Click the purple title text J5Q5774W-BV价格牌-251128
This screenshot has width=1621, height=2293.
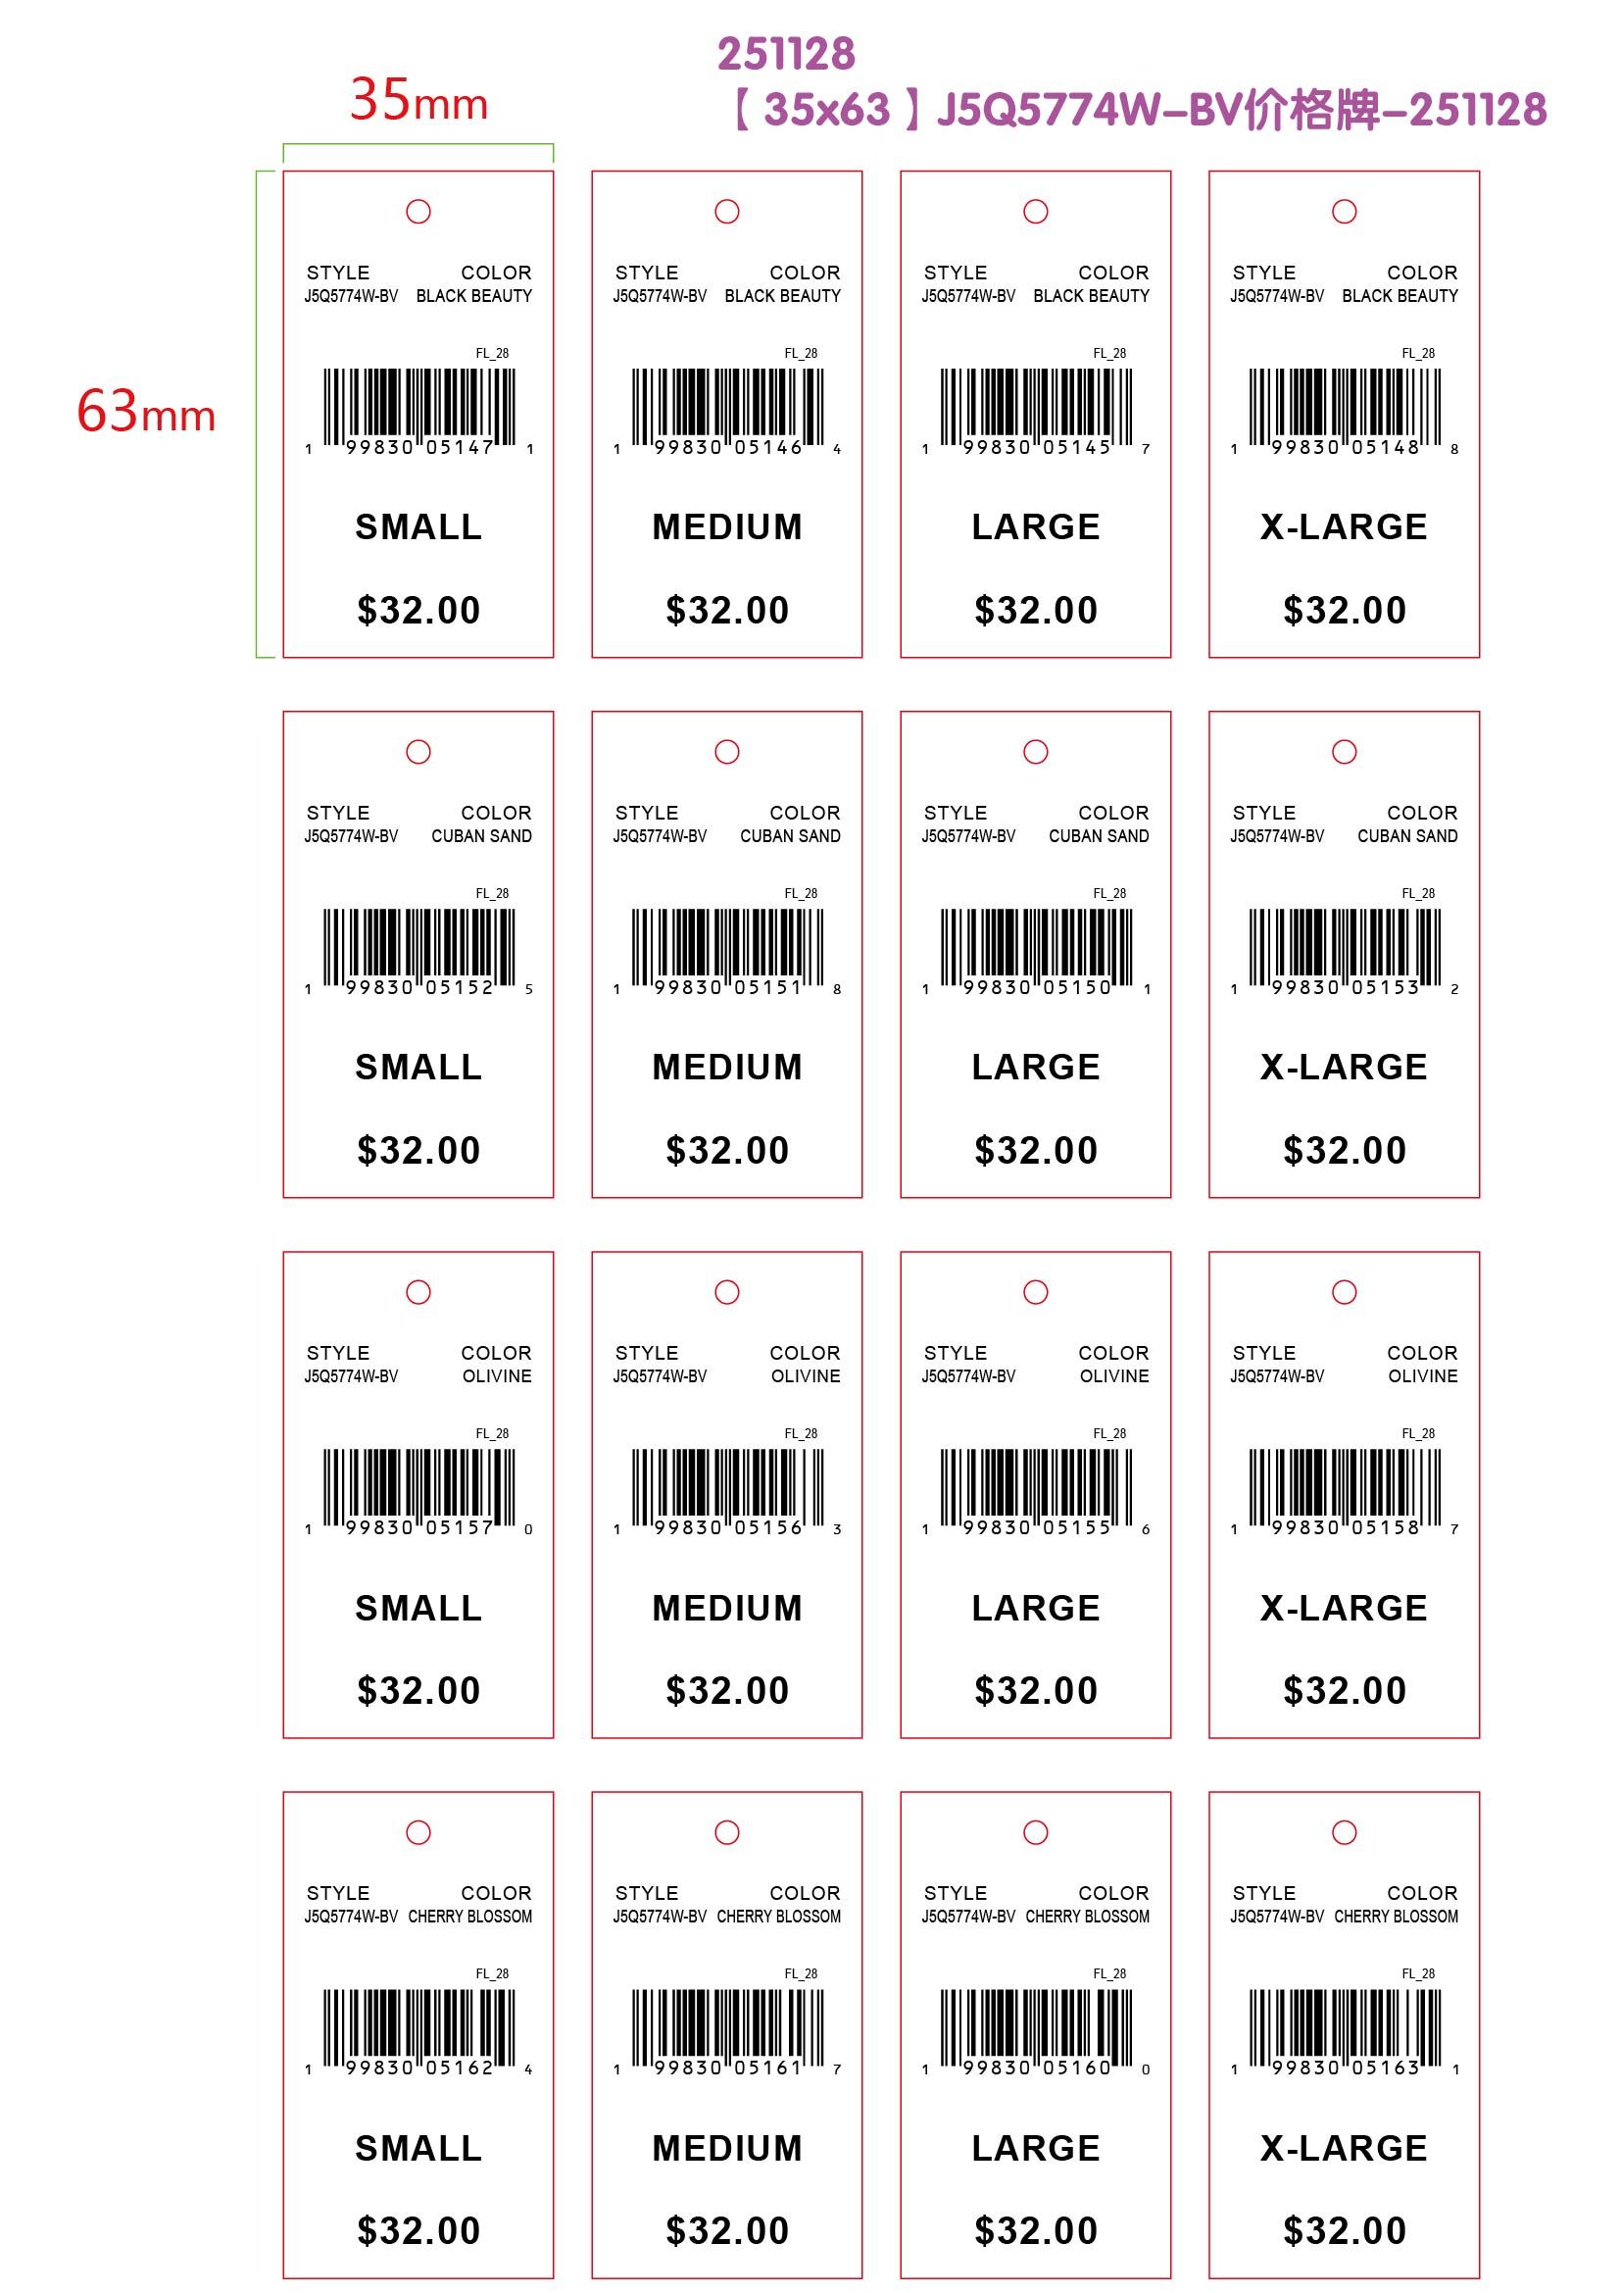pos(1138,110)
